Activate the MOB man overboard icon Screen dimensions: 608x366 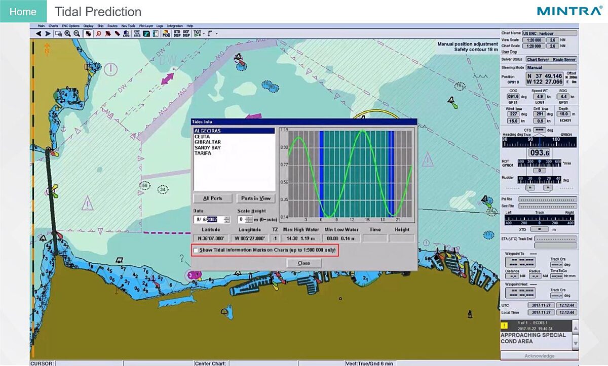click(166, 33)
